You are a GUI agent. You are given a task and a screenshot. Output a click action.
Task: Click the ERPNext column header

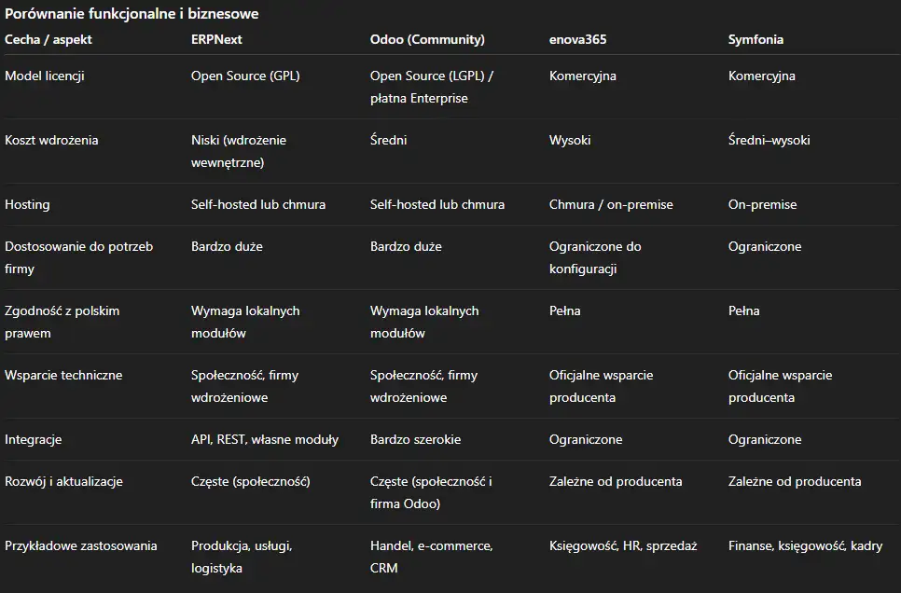pos(216,40)
